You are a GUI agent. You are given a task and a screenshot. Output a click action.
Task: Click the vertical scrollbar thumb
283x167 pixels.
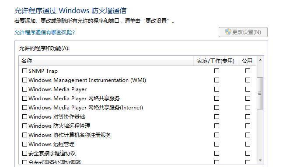[260, 93]
